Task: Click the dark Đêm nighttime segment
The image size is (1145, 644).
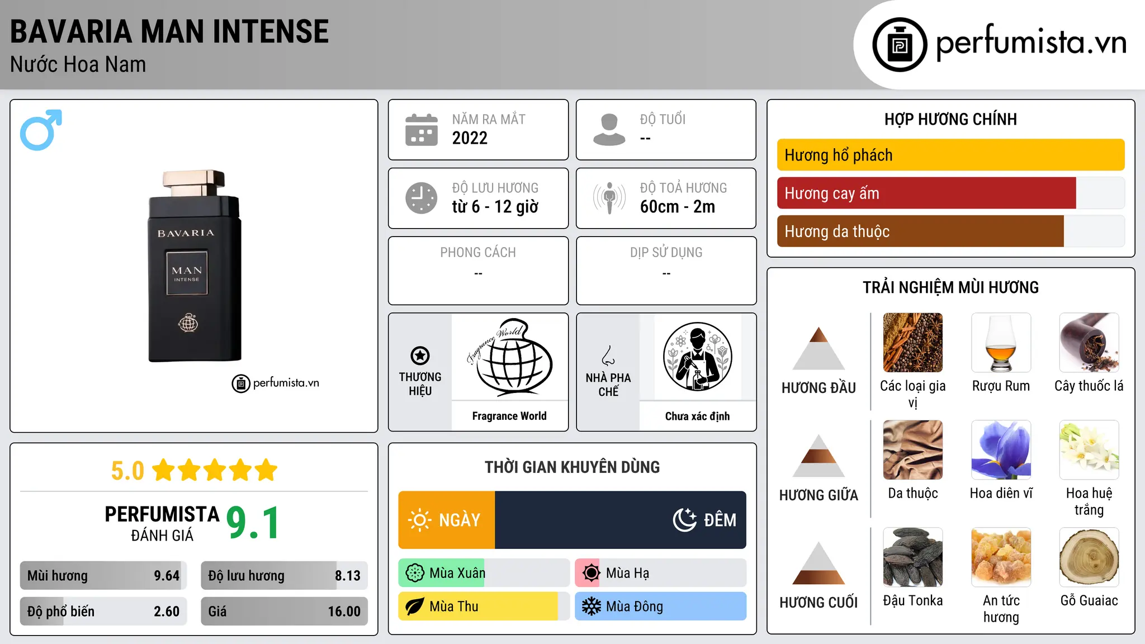Action: pyautogui.click(x=621, y=520)
